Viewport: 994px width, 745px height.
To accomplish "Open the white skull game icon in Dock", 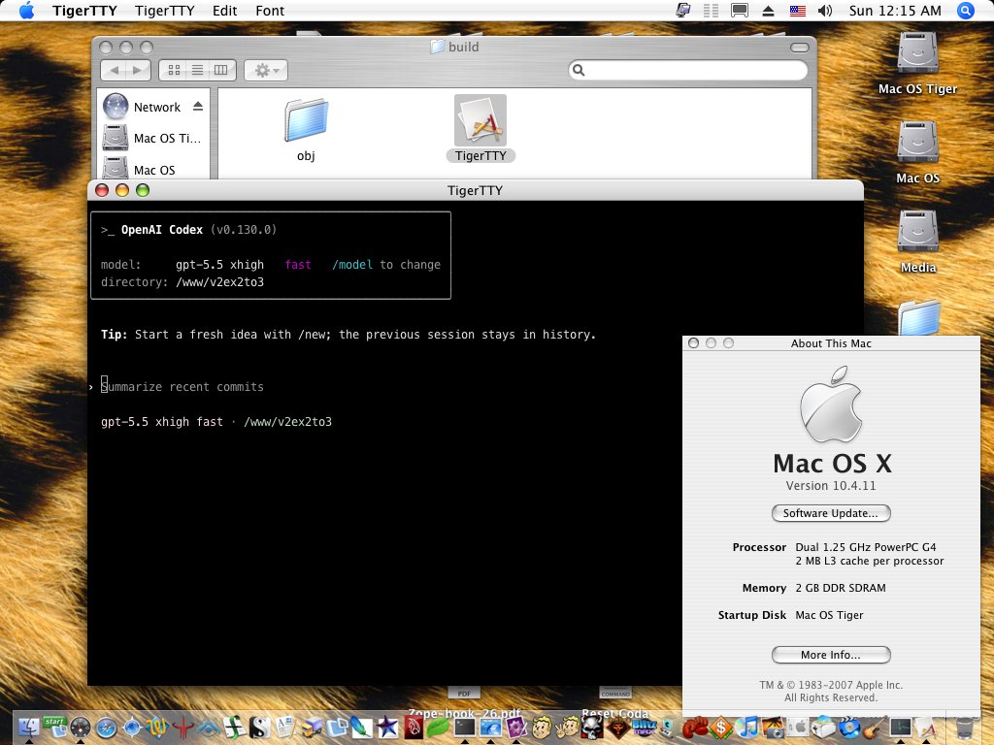I will coord(592,727).
